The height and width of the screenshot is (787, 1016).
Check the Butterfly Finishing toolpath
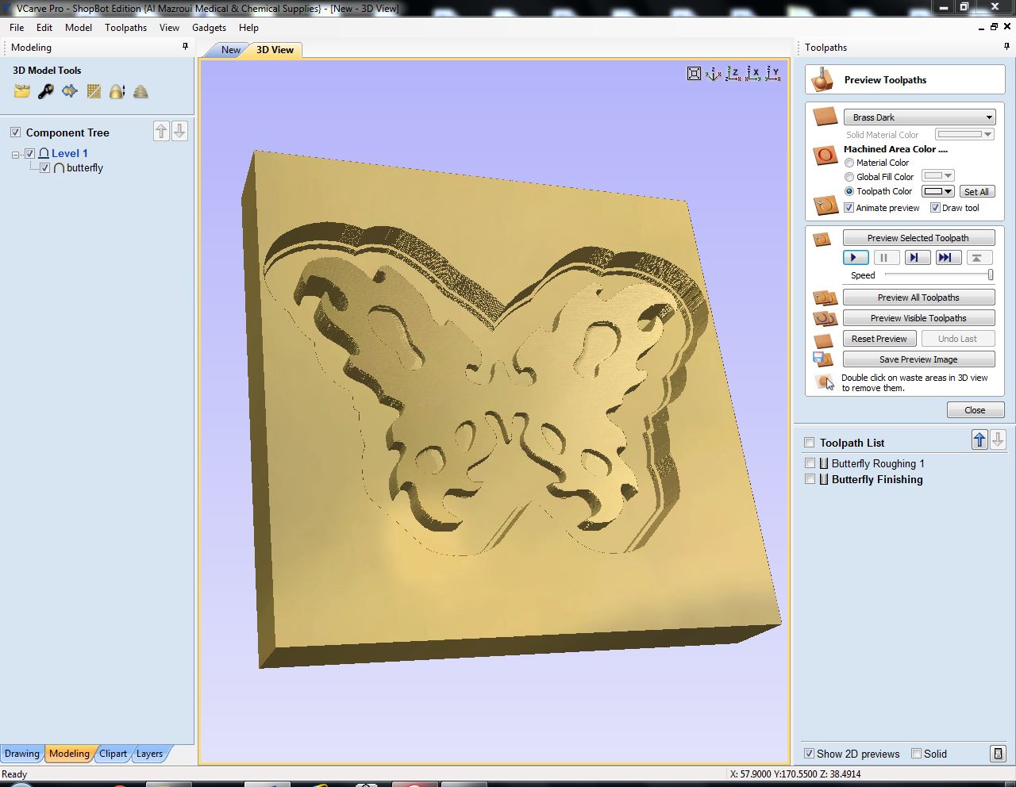point(810,479)
